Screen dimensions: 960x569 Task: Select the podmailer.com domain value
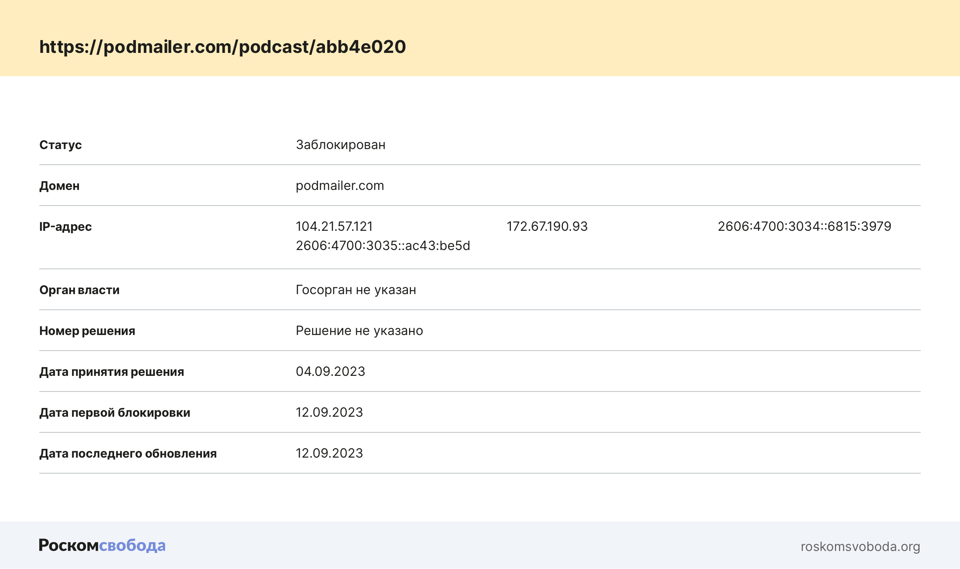[339, 186]
